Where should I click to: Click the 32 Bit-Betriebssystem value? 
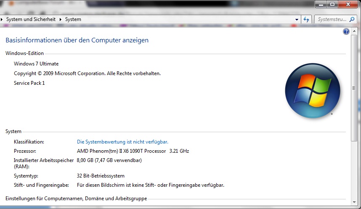click(101, 176)
